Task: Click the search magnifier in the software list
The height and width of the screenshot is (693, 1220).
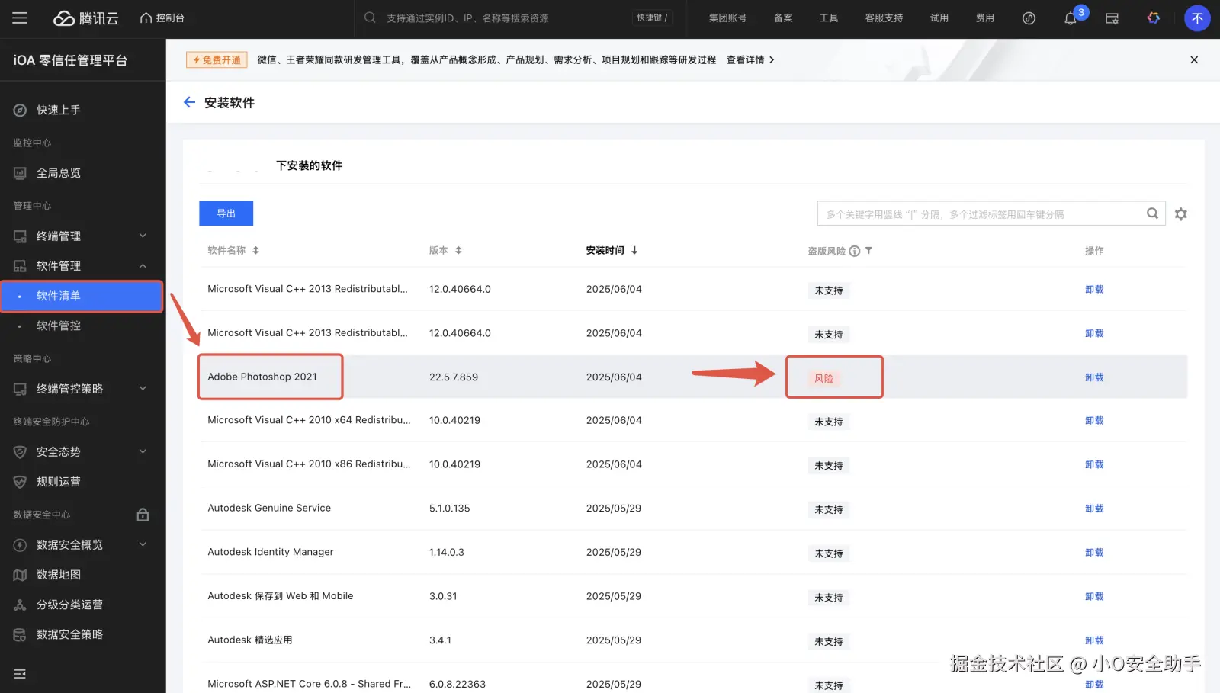Action: pos(1152,213)
